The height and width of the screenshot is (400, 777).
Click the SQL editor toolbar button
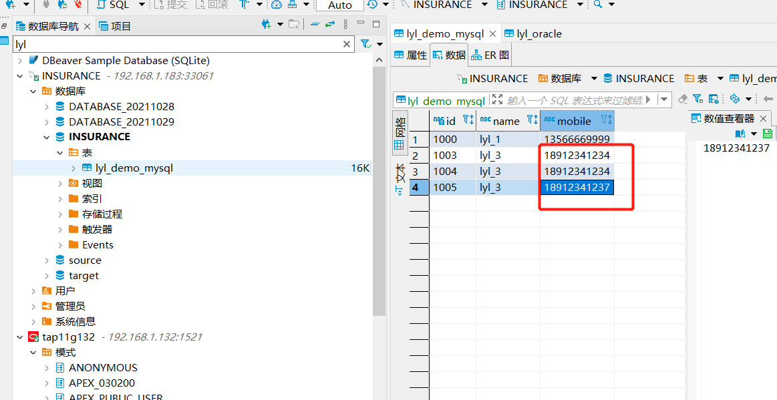(x=113, y=5)
